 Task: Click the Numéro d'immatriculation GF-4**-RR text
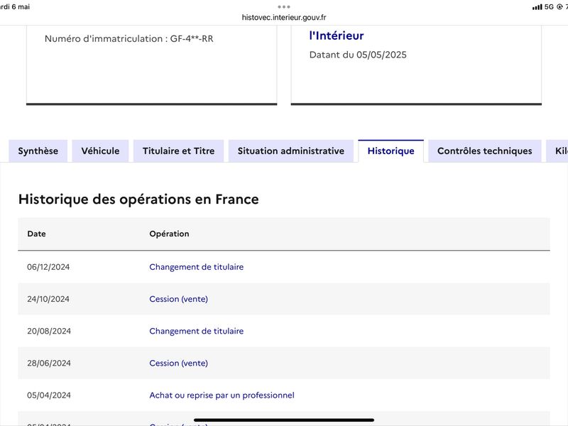pyautogui.click(x=129, y=39)
